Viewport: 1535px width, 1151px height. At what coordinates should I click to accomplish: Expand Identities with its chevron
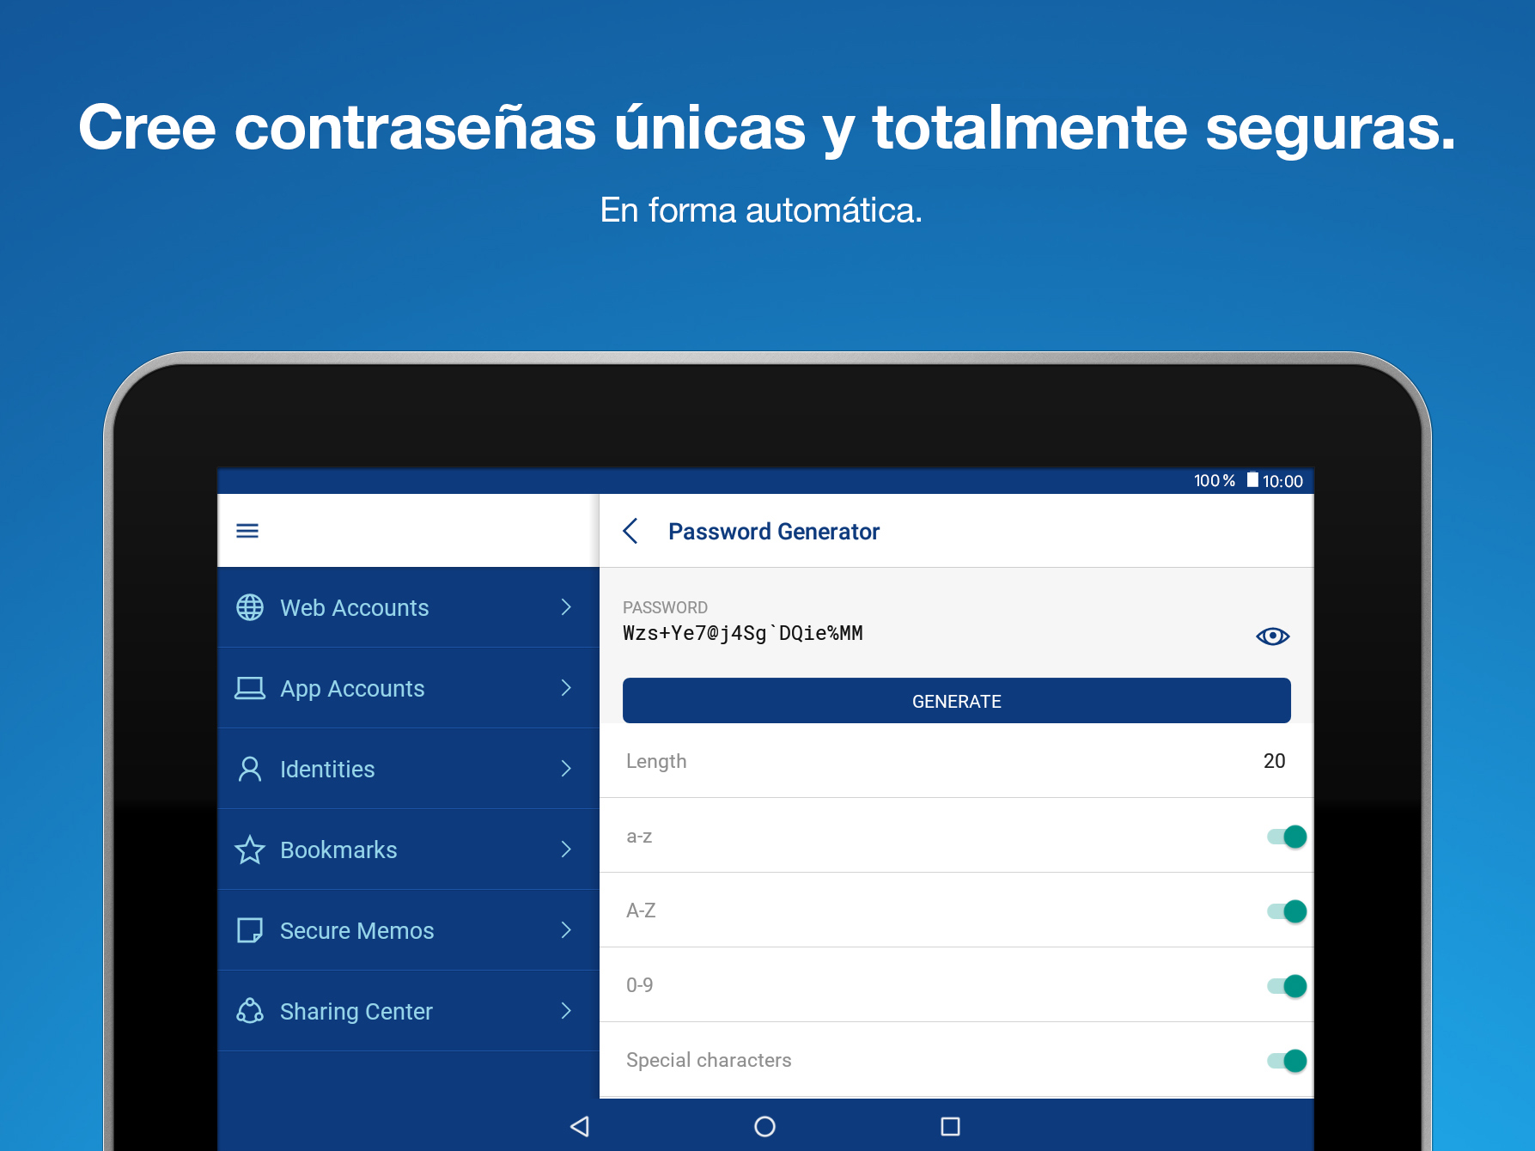tap(566, 769)
